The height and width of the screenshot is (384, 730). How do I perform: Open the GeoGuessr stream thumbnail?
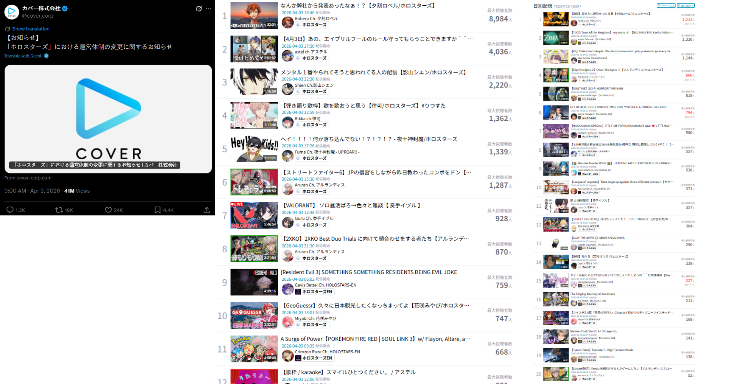[x=254, y=316]
